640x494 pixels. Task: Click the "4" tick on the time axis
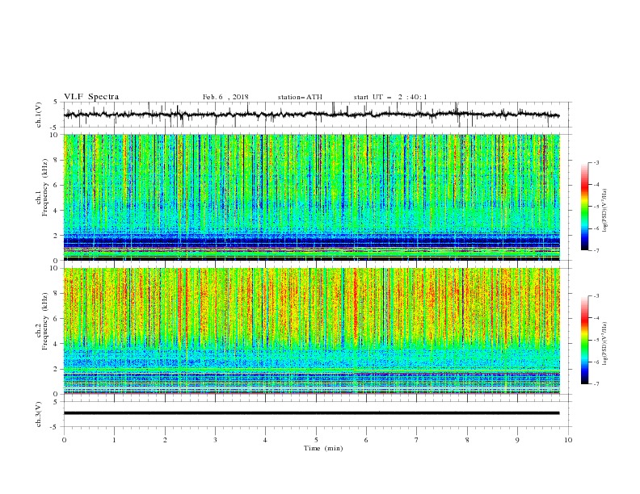point(265,440)
